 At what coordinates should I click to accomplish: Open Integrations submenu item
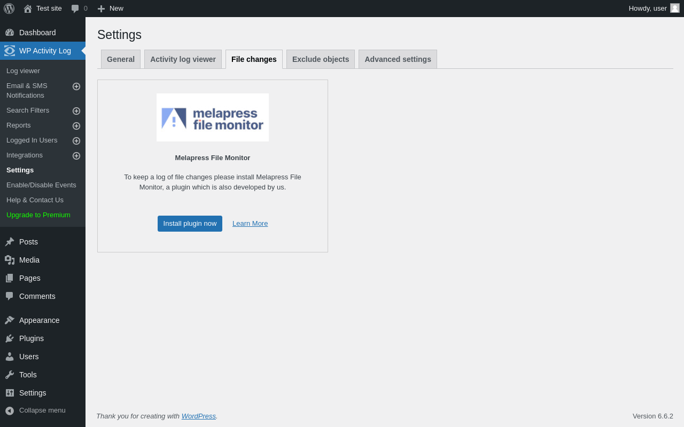[25, 155]
